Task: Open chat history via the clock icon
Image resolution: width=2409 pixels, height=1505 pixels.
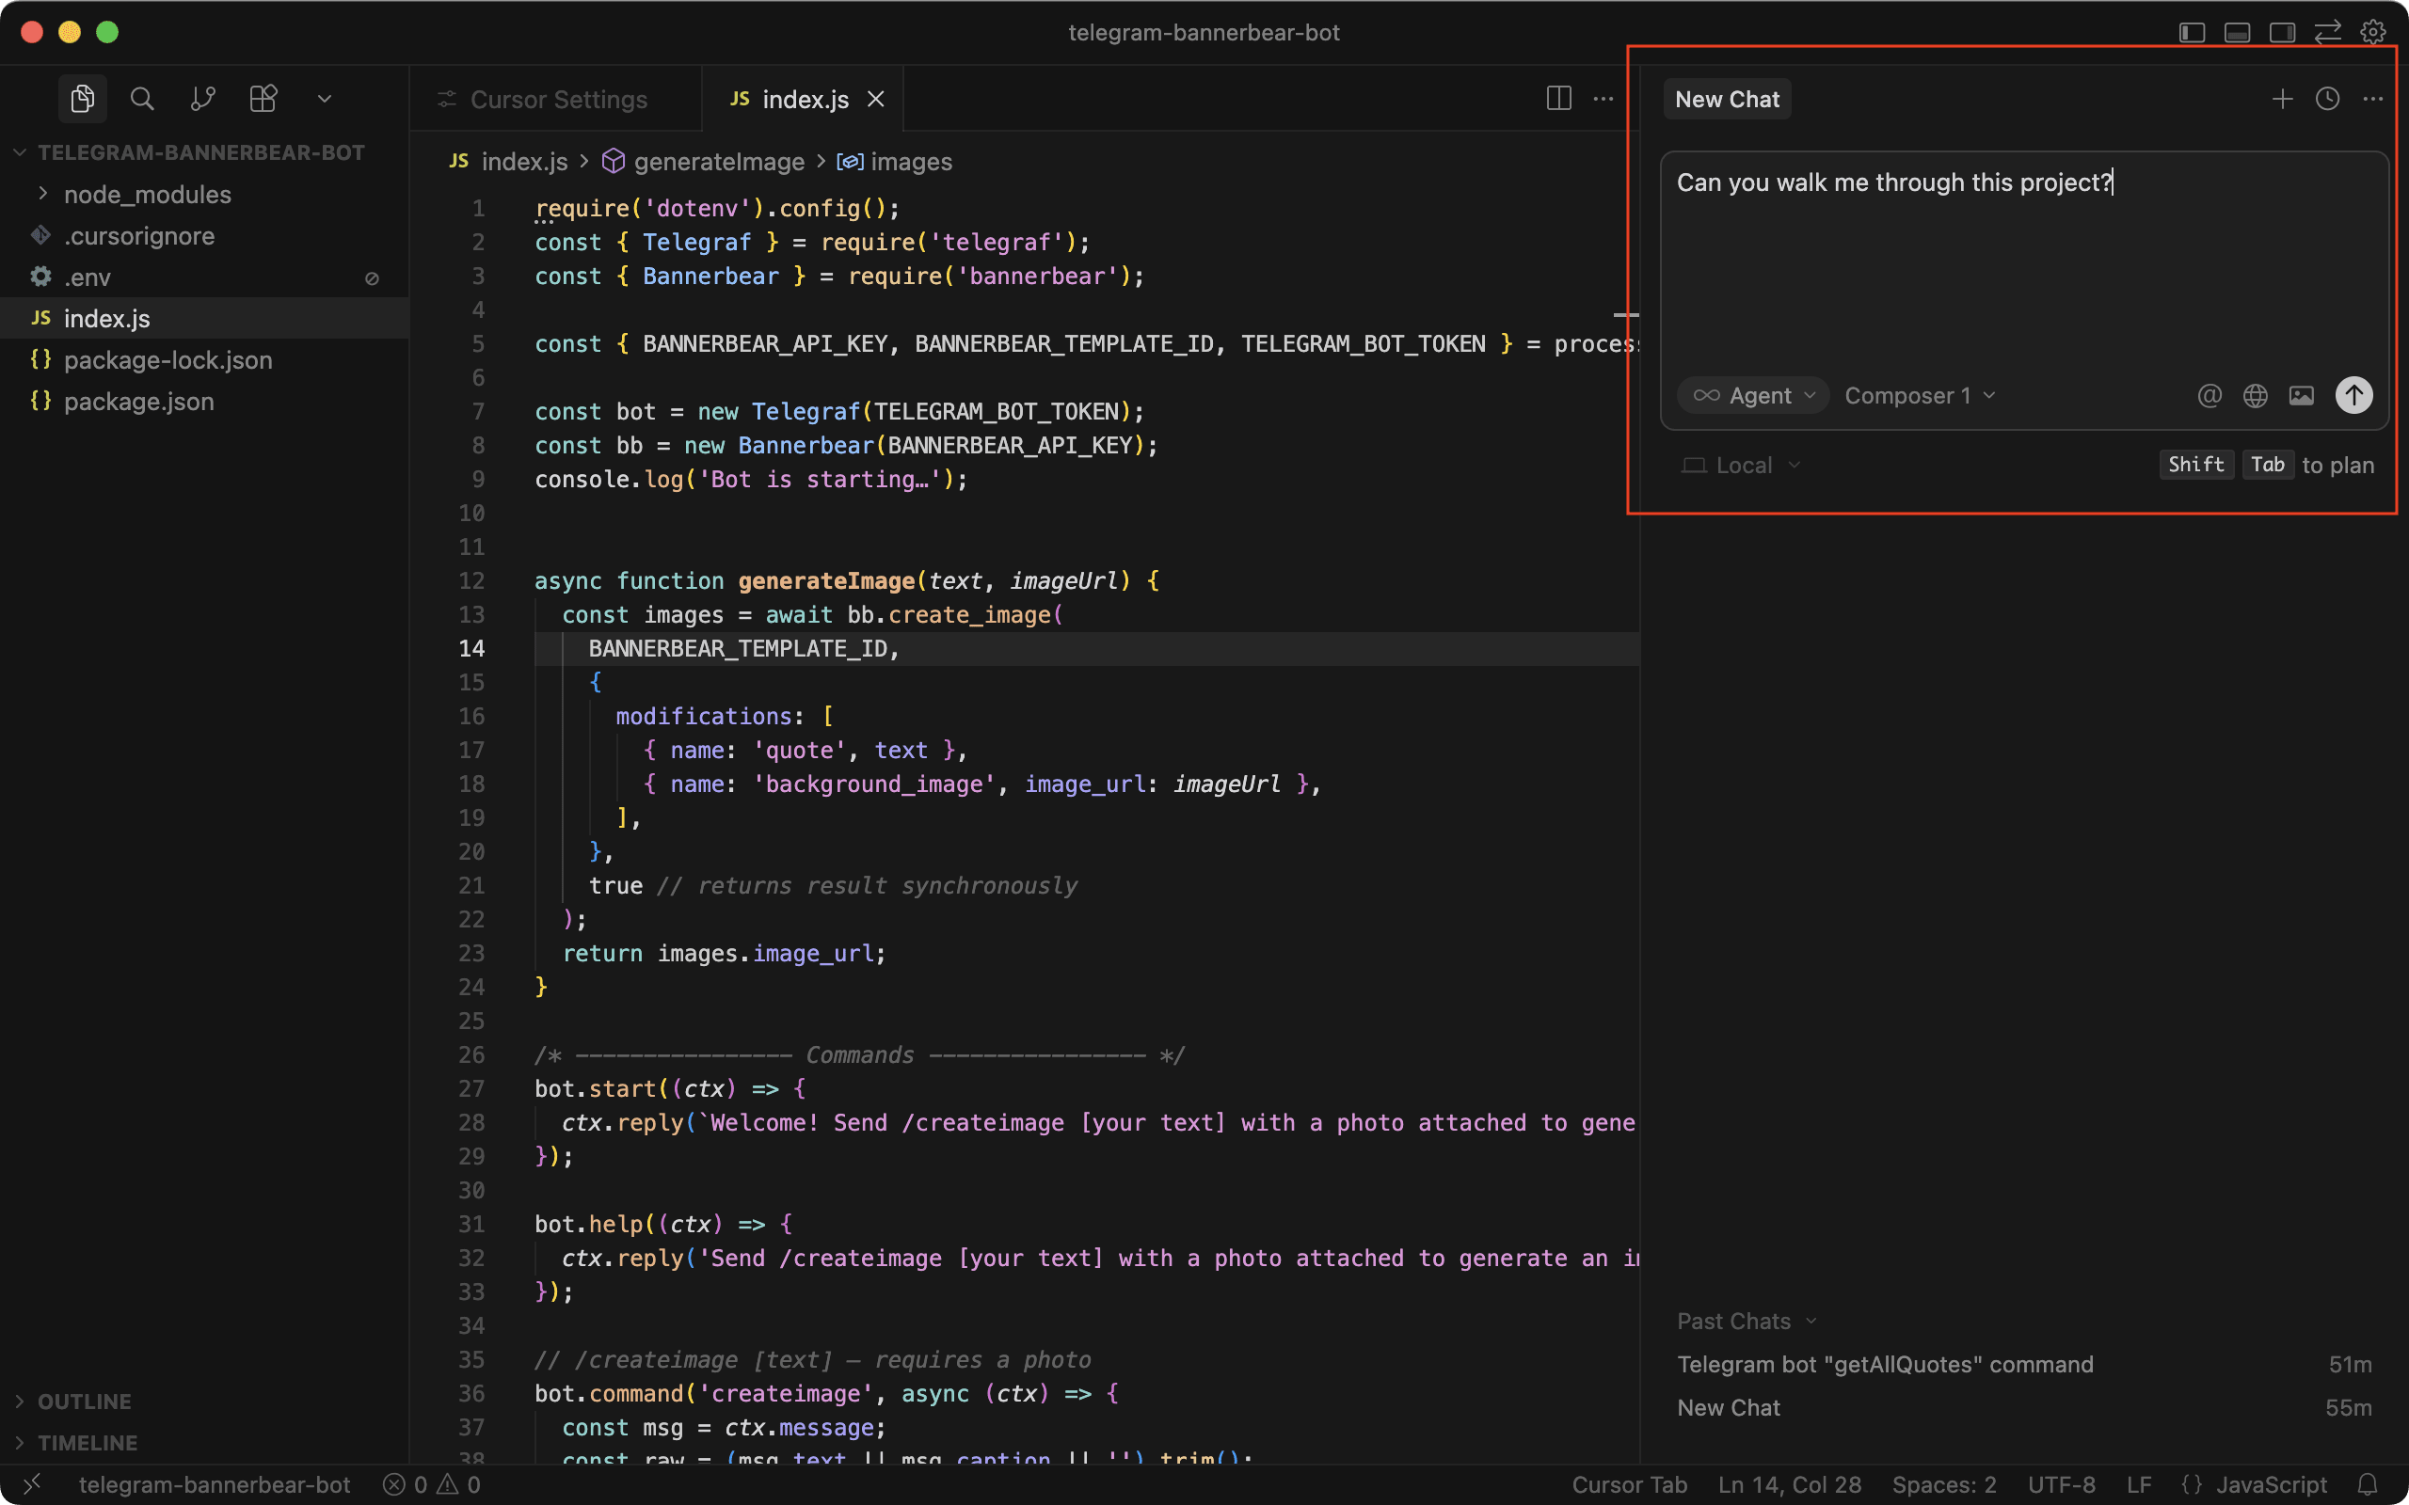Action: [x=2326, y=99]
